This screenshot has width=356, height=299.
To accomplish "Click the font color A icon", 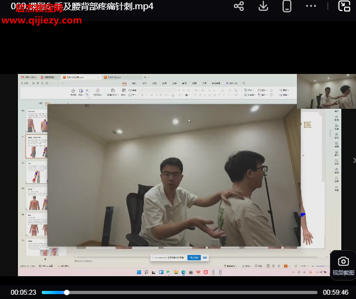I will pos(173,95).
